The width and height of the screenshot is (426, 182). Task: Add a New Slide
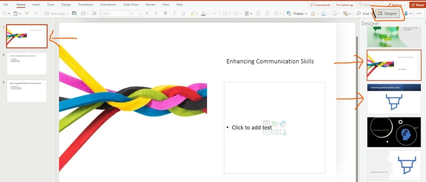[55, 13]
